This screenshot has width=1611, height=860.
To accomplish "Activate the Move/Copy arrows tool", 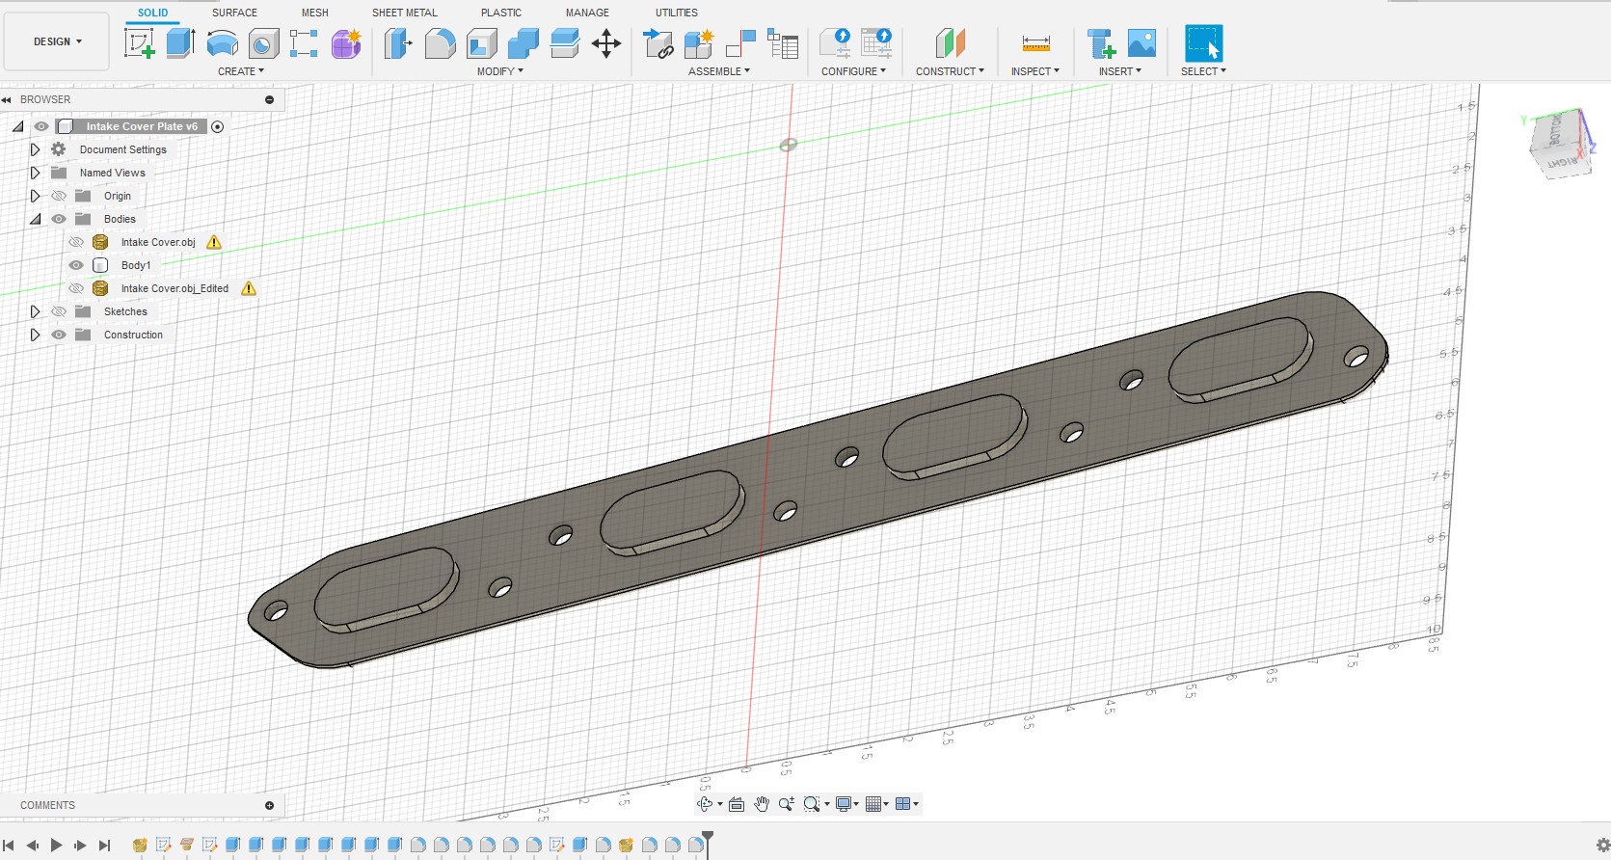I will tap(606, 43).
